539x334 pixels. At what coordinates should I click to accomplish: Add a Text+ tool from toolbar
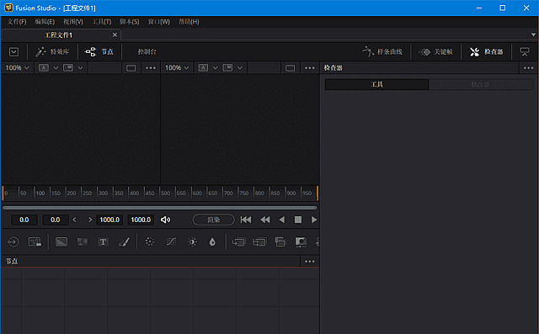103,242
